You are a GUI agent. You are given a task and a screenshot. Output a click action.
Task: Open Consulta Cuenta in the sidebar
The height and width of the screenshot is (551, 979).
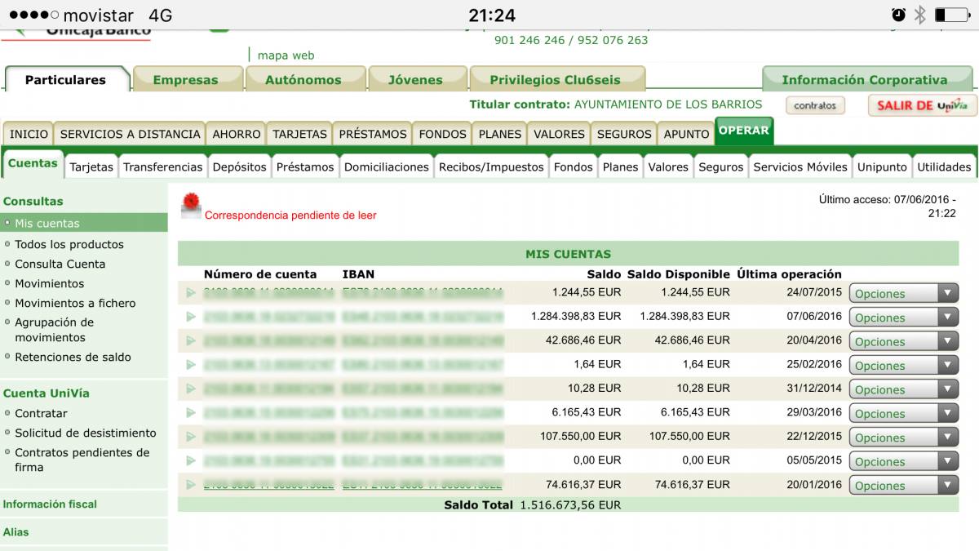tap(60, 264)
